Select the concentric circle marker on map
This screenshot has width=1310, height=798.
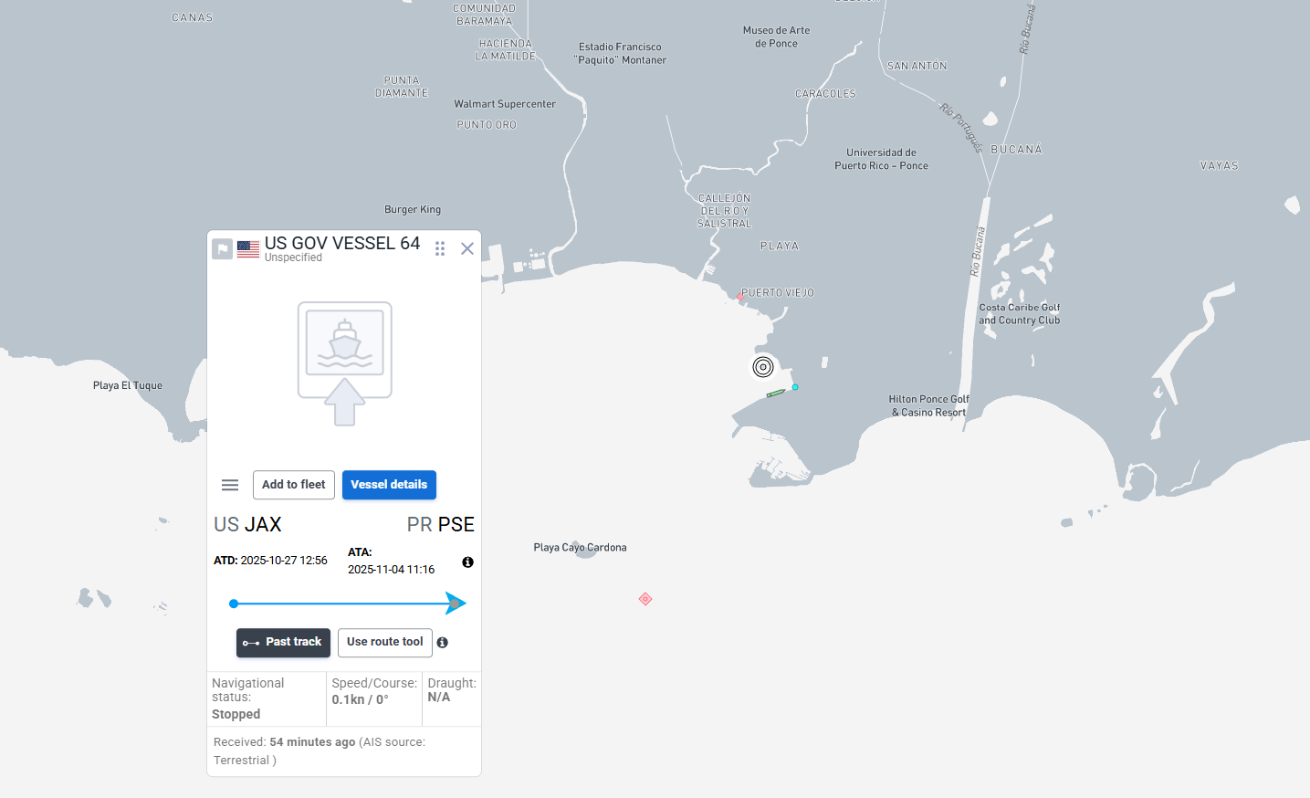763,367
